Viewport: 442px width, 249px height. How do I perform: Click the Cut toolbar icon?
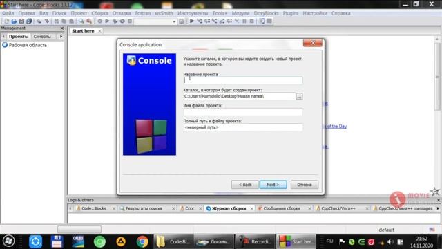point(57,21)
